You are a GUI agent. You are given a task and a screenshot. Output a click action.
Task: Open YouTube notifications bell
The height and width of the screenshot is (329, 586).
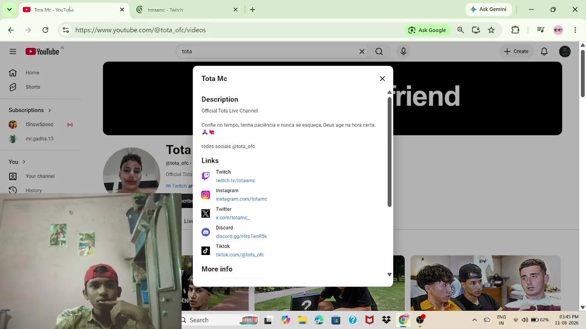point(544,52)
